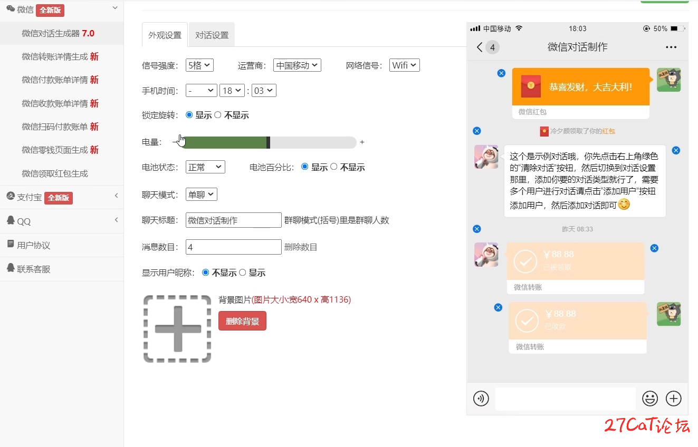This screenshot has width=698, height=447.
Task: Click the WeChat logo icon in sidebar
Action: [11, 9]
